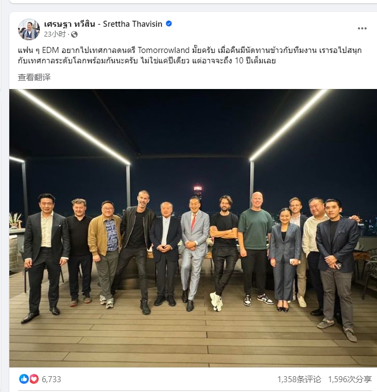Click the woman in gray pantsuit in photo
This screenshot has width=377, height=392.
[285, 259]
